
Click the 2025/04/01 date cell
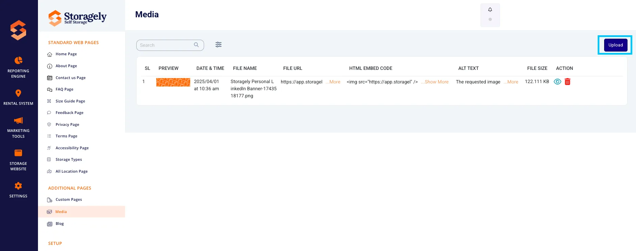pos(206,85)
